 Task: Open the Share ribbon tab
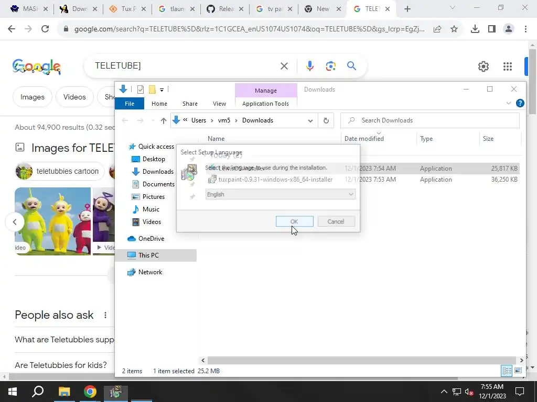pyautogui.click(x=190, y=104)
